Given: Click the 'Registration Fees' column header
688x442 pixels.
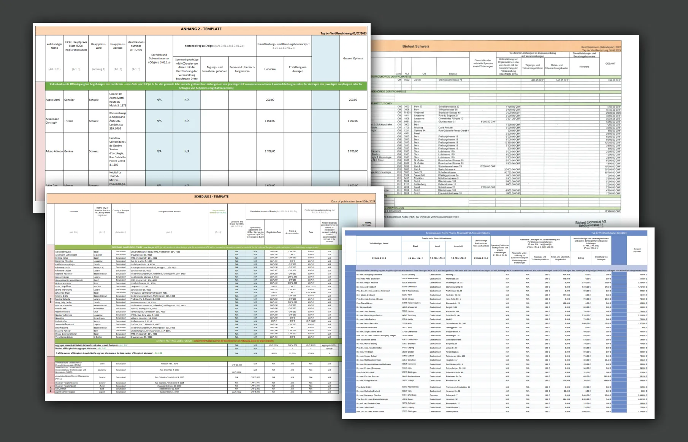Looking at the screenshot, I should coord(274,232).
